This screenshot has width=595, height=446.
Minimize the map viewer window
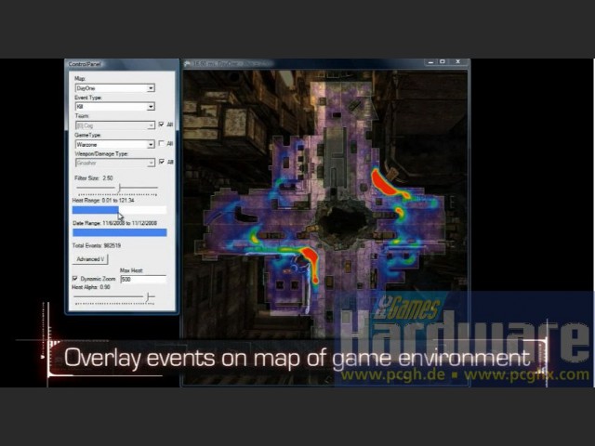431,62
